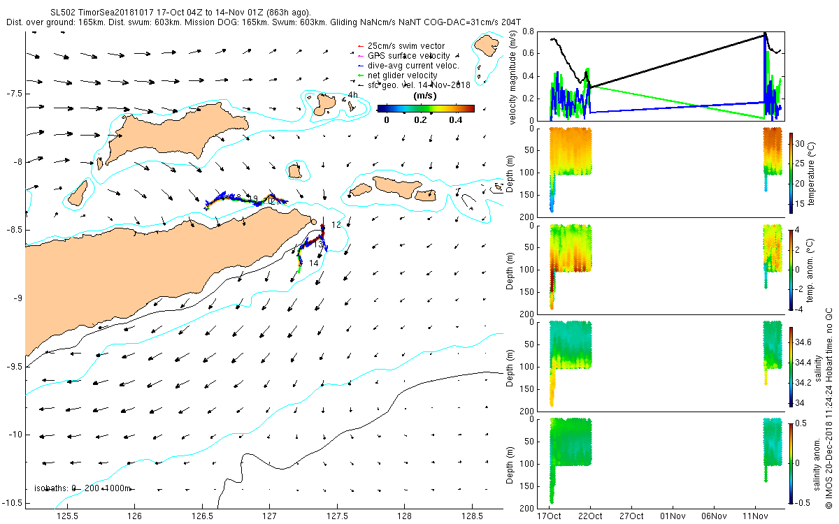The image size is (839, 524).
Task: Click the '-0.5' salinity anomaly colorbar tick
Action: click(x=804, y=502)
